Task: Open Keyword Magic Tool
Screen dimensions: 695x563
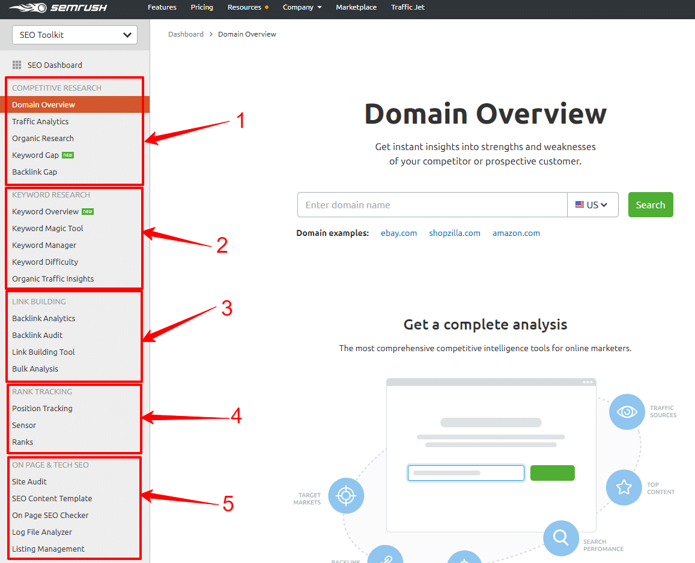Action: pyautogui.click(x=47, y=229)
